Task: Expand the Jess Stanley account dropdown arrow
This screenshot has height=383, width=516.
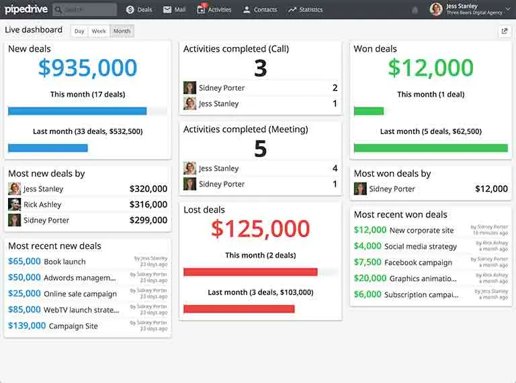Action: click(507, 9)
